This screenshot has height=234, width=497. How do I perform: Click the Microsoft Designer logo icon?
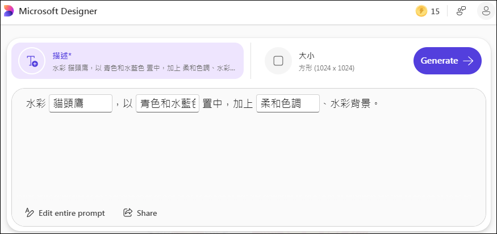pyautogui.click(x=9, y=11)
